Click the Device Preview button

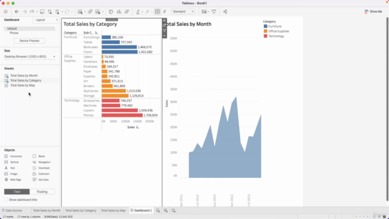click(29, 41)
